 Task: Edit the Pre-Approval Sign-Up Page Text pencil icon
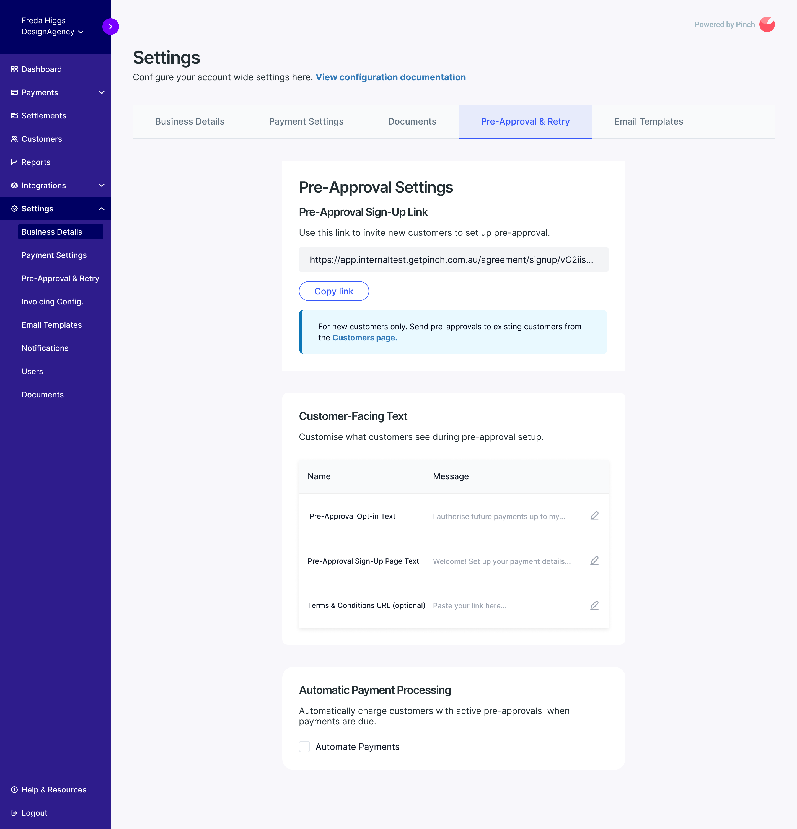point(594,560)
